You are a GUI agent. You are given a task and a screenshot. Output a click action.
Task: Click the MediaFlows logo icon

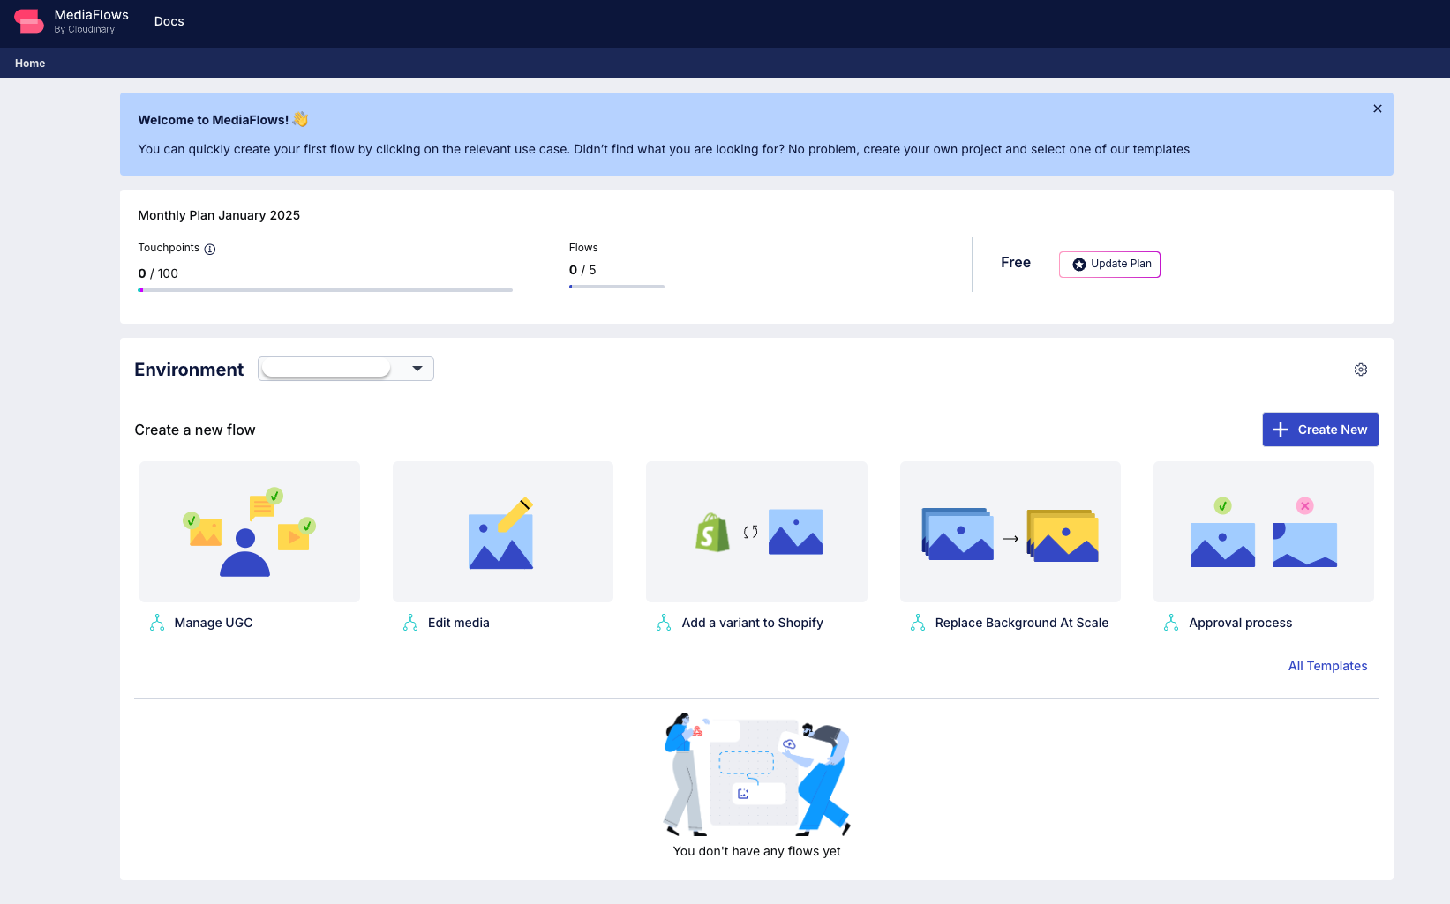[x=29, y=21]
